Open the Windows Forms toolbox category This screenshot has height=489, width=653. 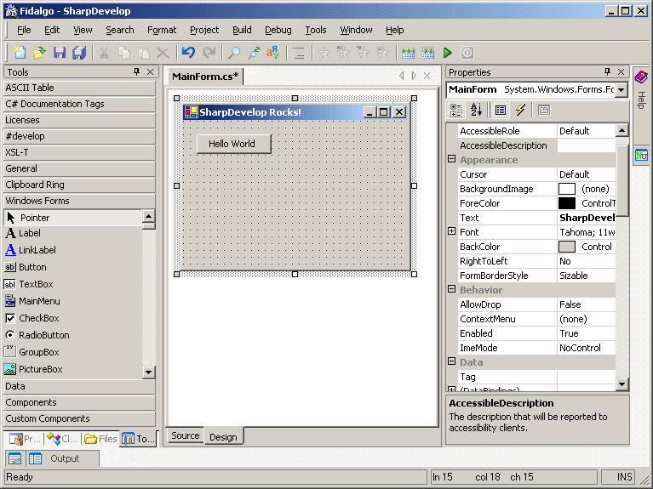[79, 201]
